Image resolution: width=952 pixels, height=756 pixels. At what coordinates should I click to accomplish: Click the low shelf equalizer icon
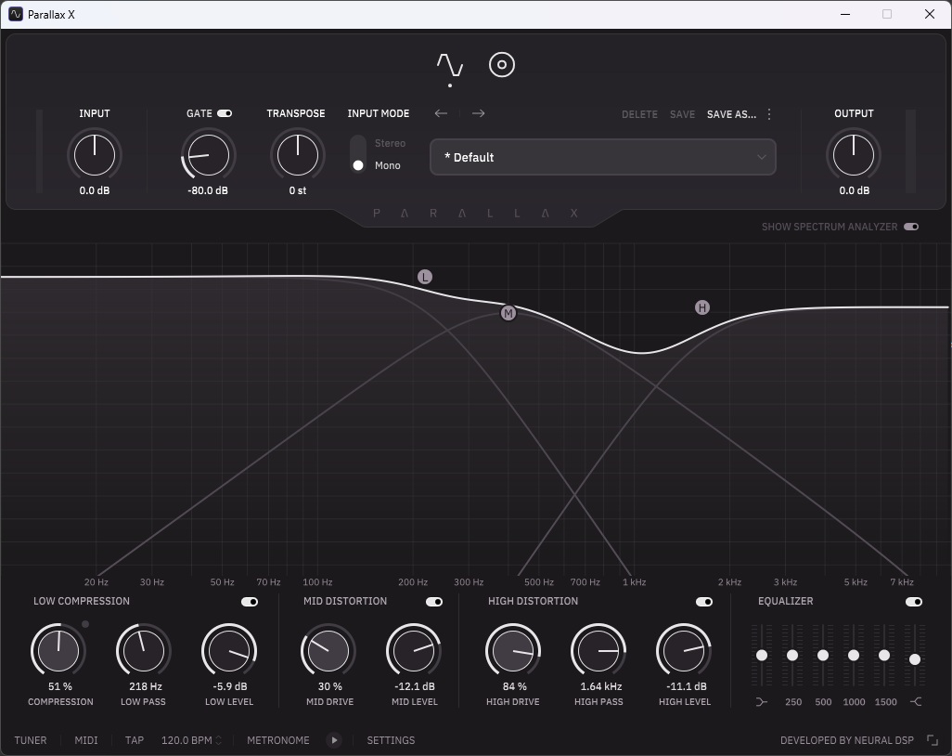coord(762,702)
